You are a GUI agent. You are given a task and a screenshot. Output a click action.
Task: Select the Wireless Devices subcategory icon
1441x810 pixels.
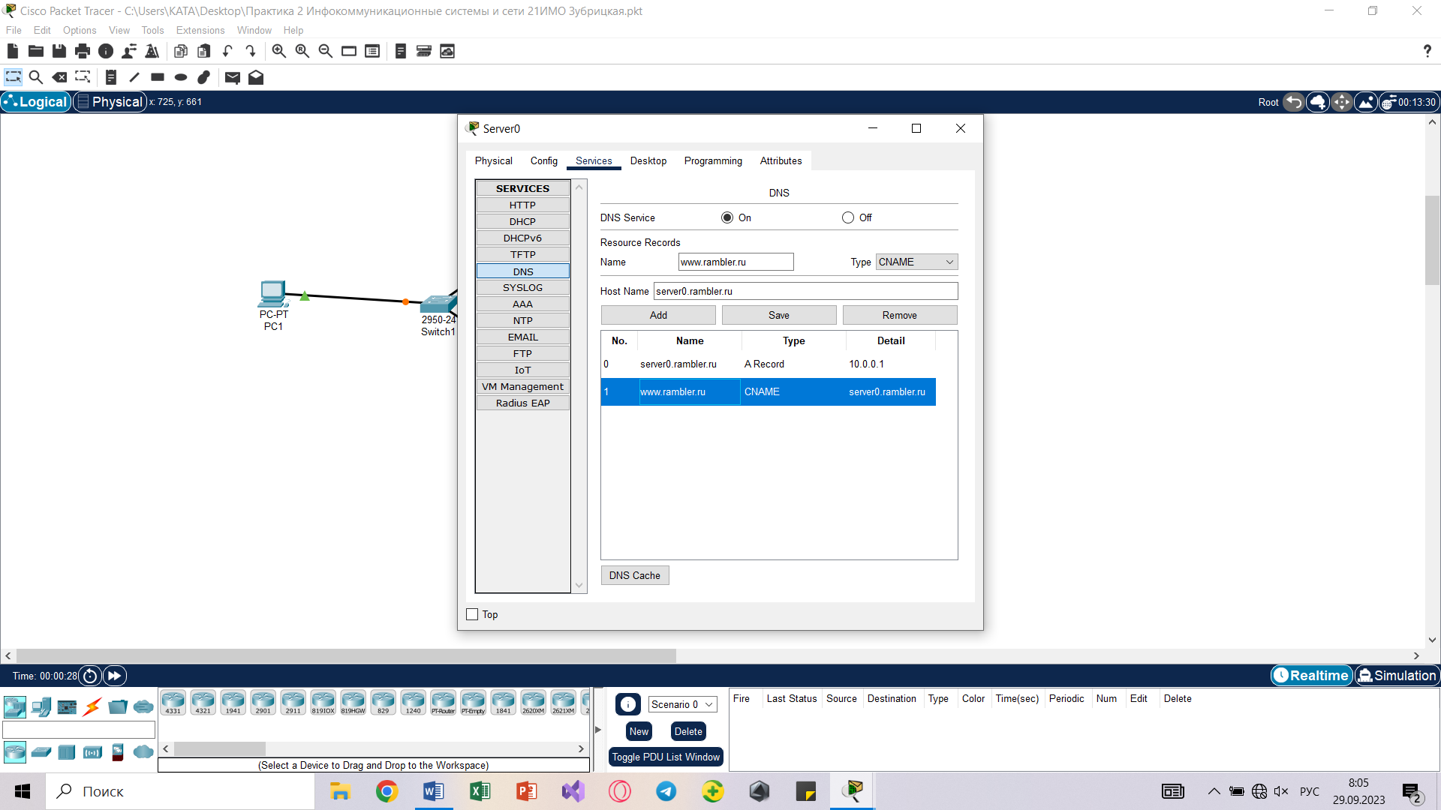(92, 751)
